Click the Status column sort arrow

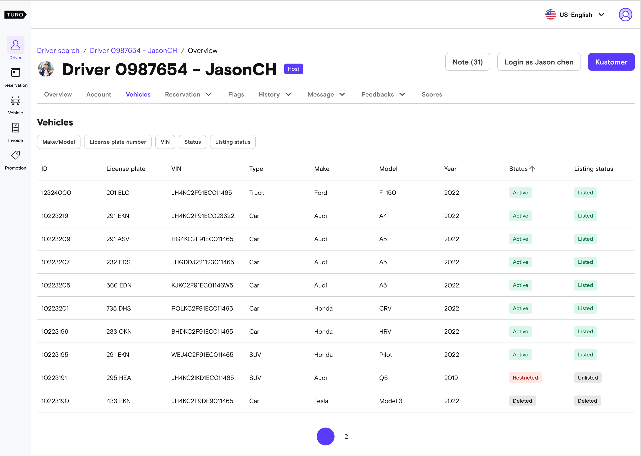pos(532,169)
